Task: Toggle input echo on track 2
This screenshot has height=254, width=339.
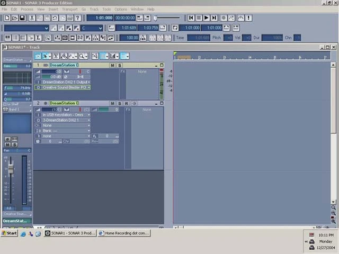Action: tap(133, 104)
